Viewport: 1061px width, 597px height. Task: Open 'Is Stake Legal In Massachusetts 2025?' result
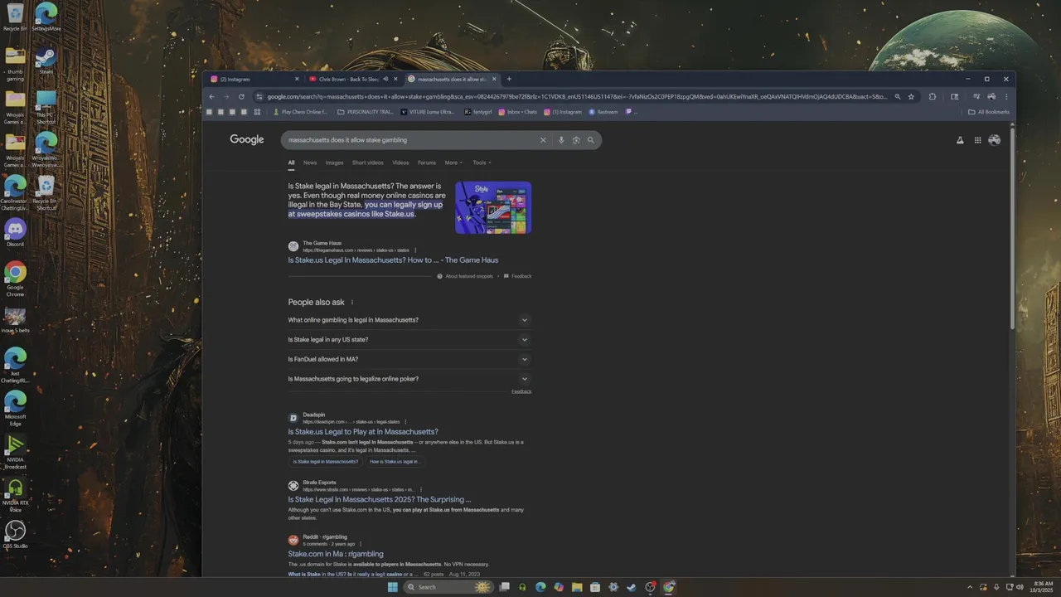pos(379,499)
